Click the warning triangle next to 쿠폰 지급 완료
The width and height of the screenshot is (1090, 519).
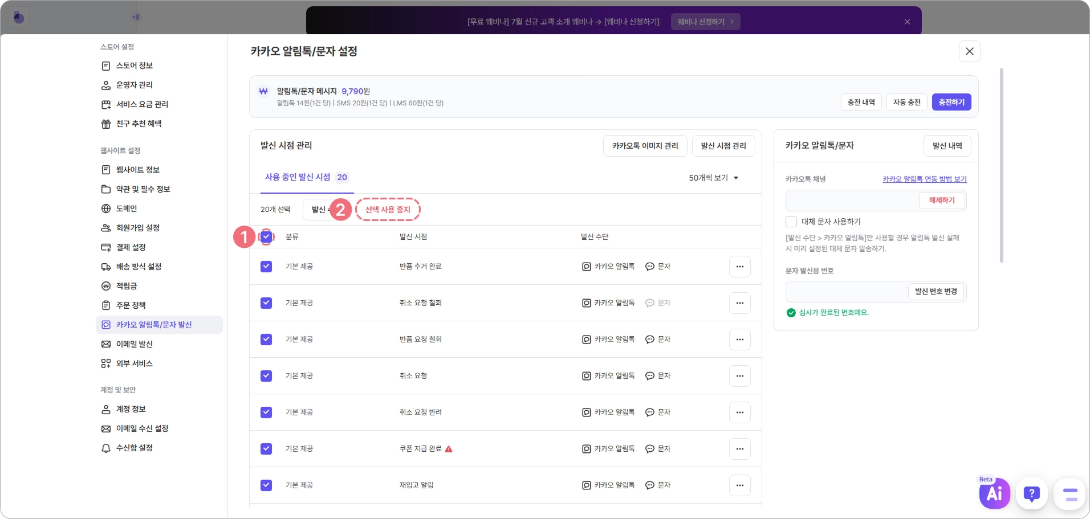coord(449,449)
